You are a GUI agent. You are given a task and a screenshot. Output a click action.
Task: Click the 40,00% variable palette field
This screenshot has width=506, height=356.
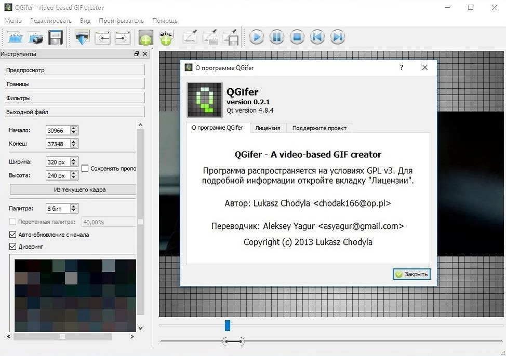pos(109,222)
